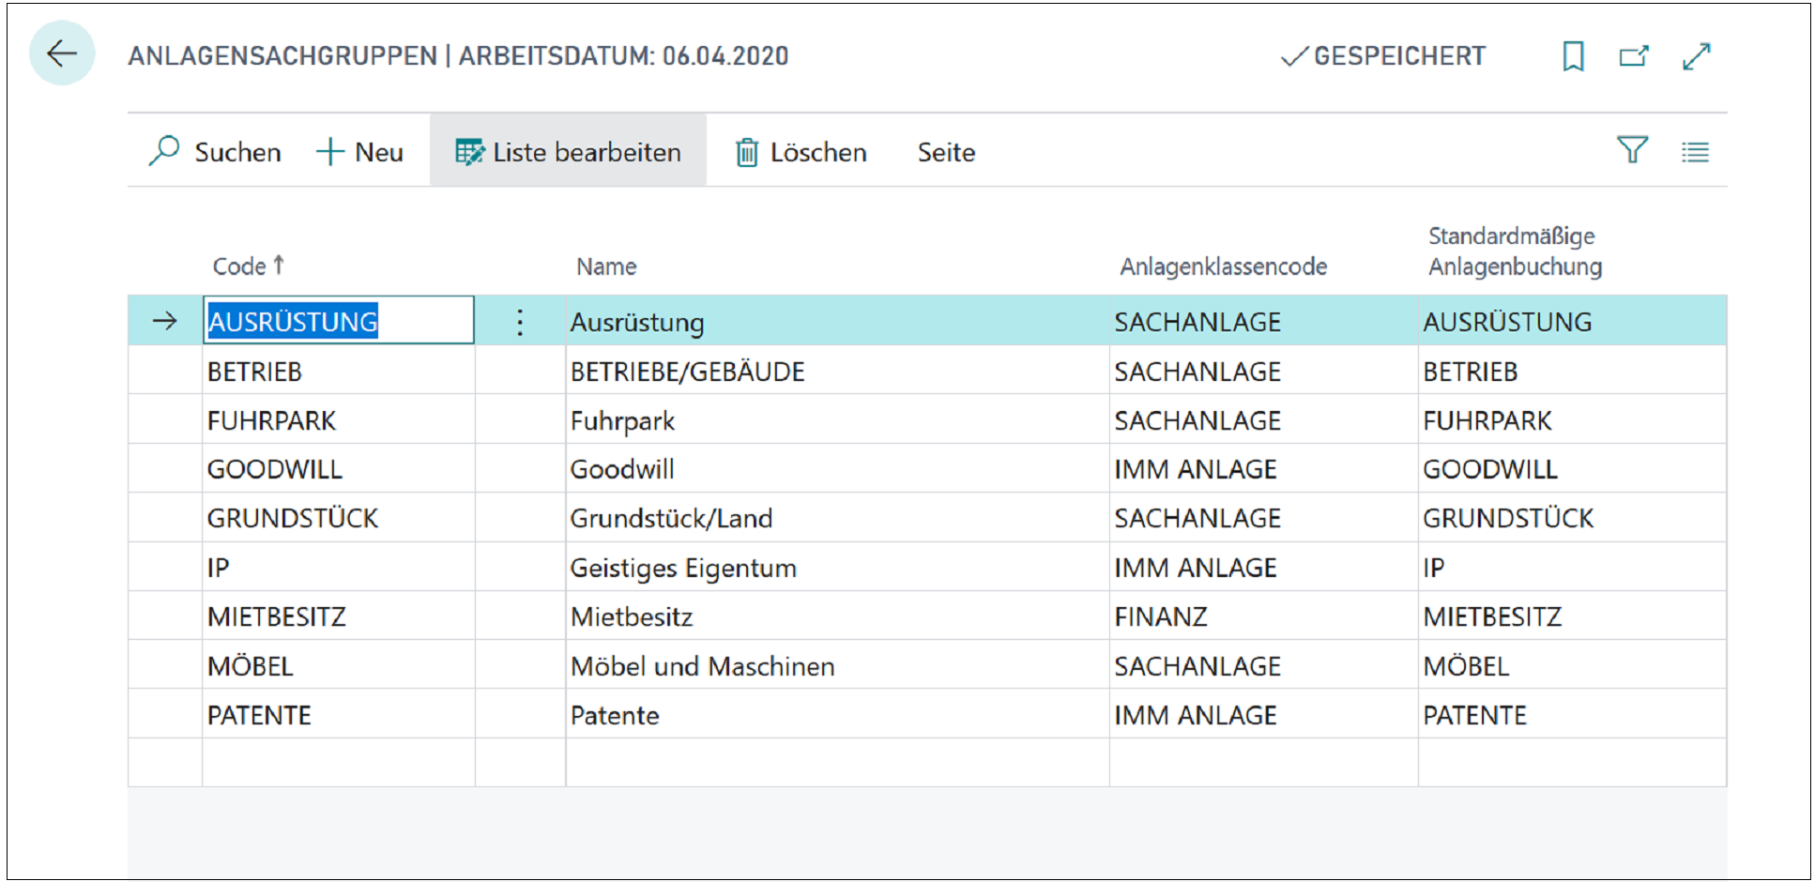Image resolution: width=1815 pixels, height=882 pixels.
Task: Select the GOODWILL code cell
Action: pyautogui.click(x=339, y=468)
